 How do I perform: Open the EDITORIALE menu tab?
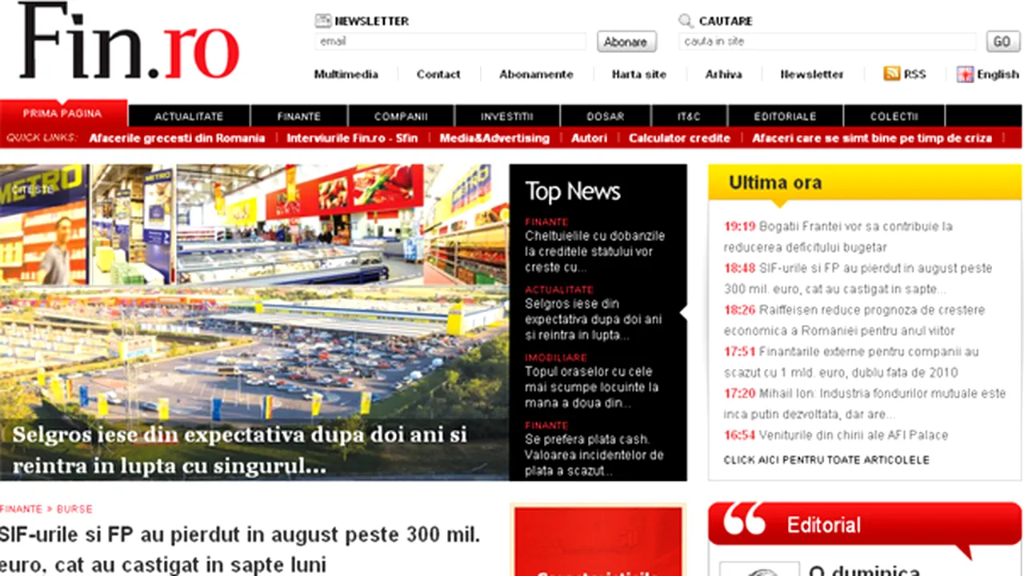785,116
